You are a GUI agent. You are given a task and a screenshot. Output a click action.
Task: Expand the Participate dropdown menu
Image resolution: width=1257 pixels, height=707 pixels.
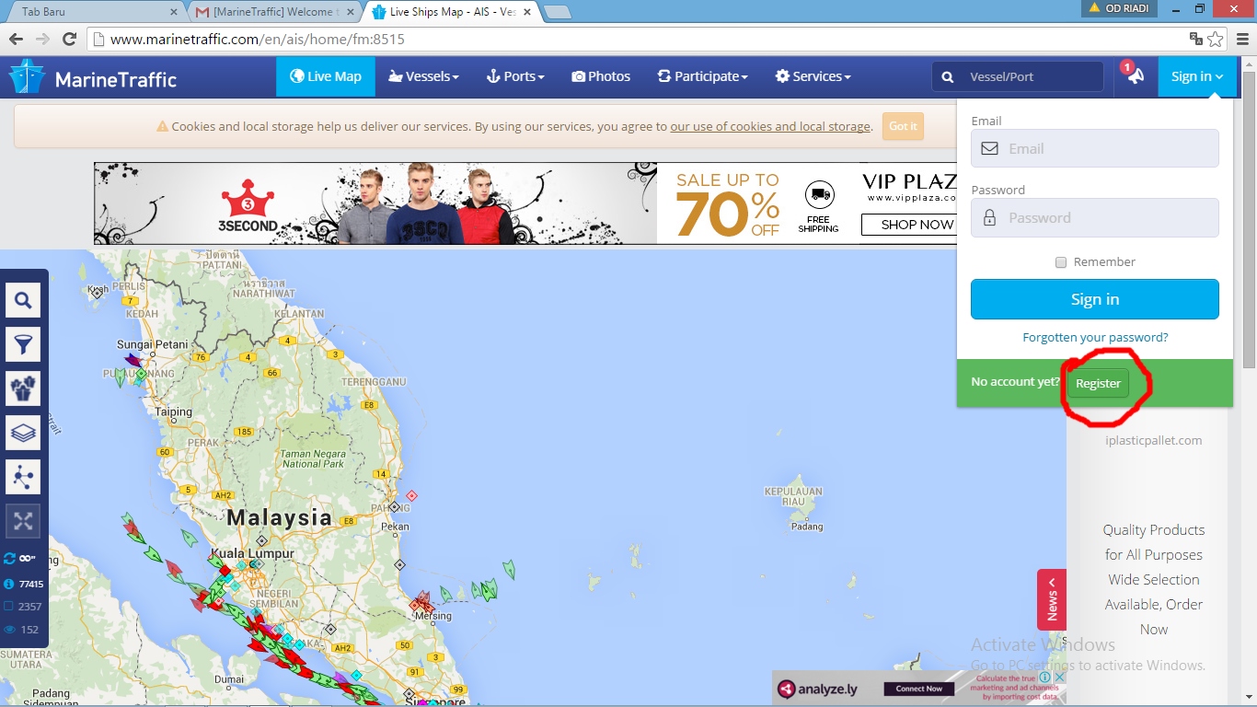click(x=702, y=76)
